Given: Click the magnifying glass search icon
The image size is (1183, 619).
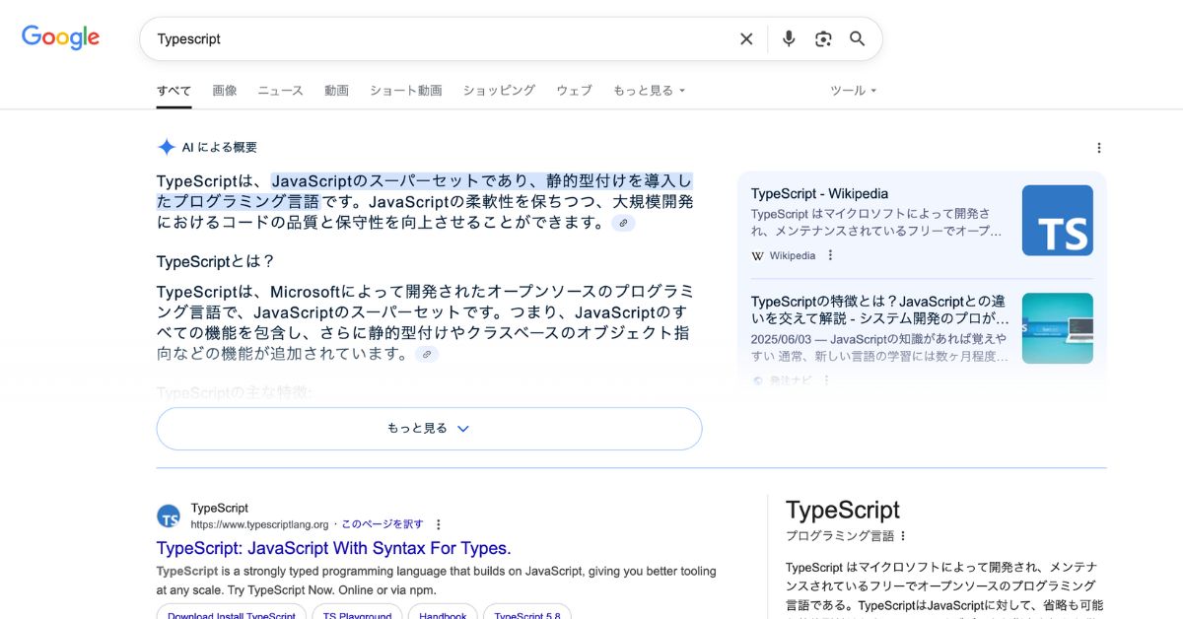Looking at the screenshot, I should click(857, 38).
